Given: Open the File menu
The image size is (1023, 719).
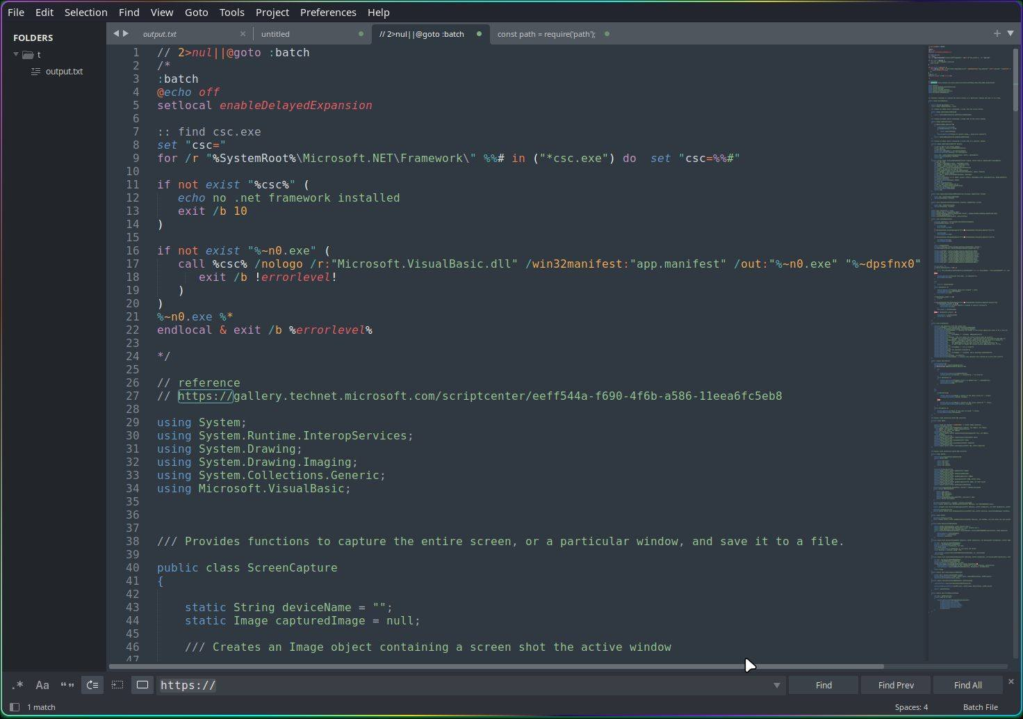Looking at the screenshot, I should click(15, 12).
